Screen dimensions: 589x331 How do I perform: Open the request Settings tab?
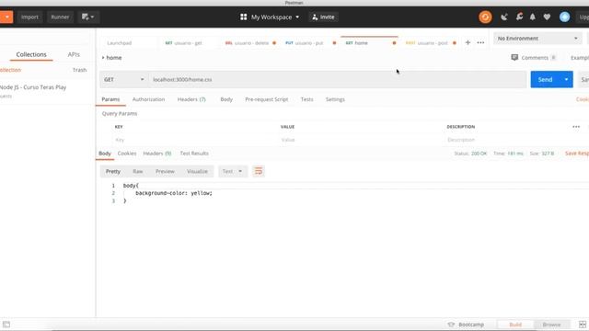(335, 99)
